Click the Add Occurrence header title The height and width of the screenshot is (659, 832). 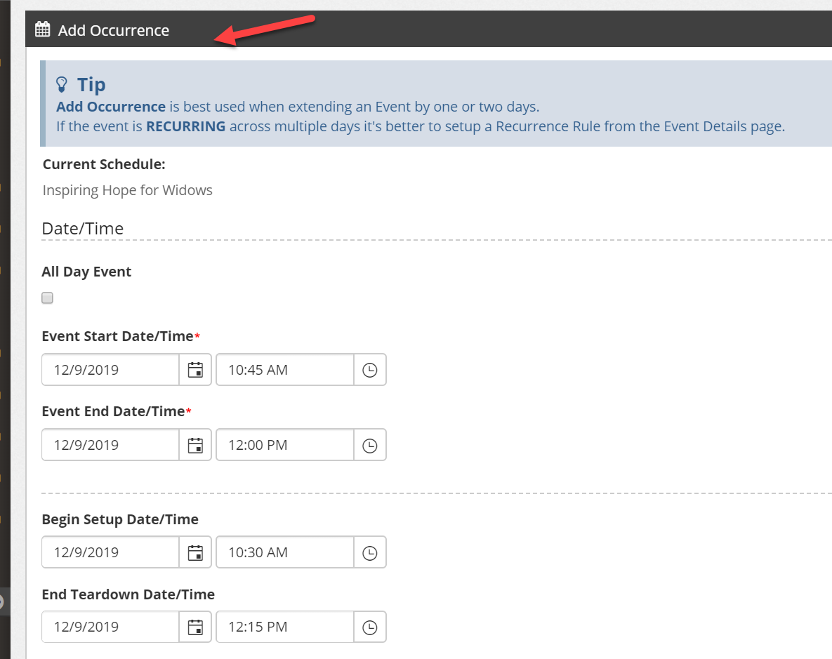pyautogui.click(x=114, y=30)
